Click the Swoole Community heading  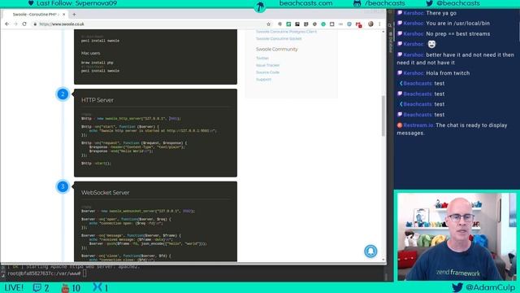[x=276, y=49]
